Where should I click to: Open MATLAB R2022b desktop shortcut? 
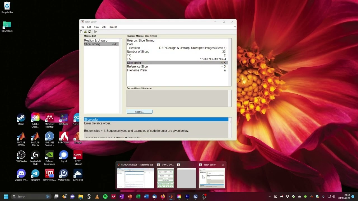pyautogui.click(x=21, y=140)
